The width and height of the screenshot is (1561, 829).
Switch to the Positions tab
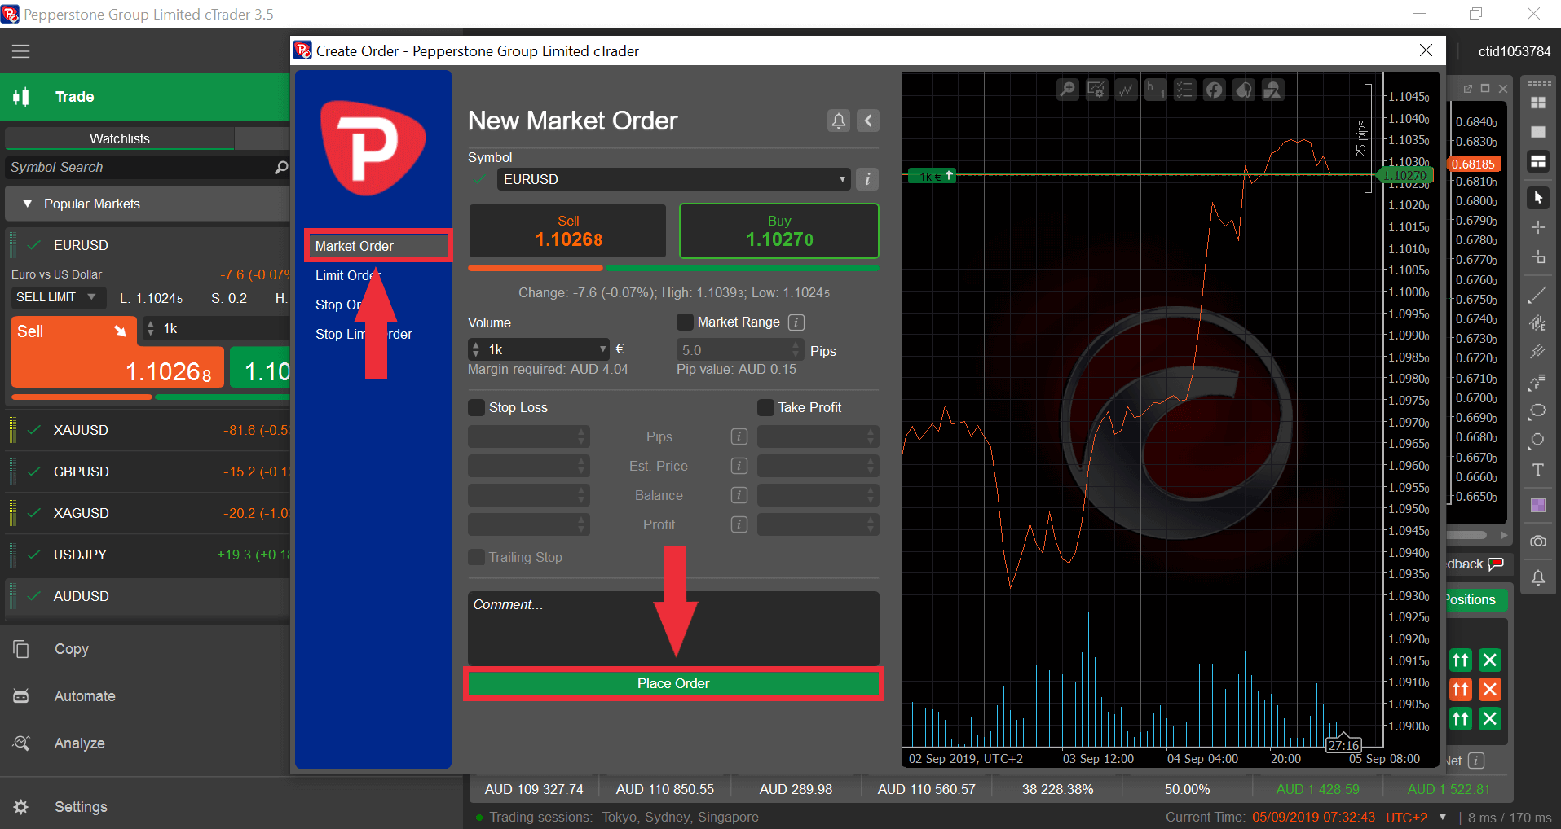tap(1476, 599)
